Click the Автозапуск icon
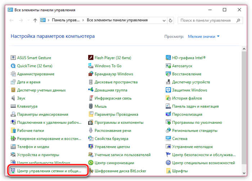This screenshot has height=181, width=252. (168, 66)
